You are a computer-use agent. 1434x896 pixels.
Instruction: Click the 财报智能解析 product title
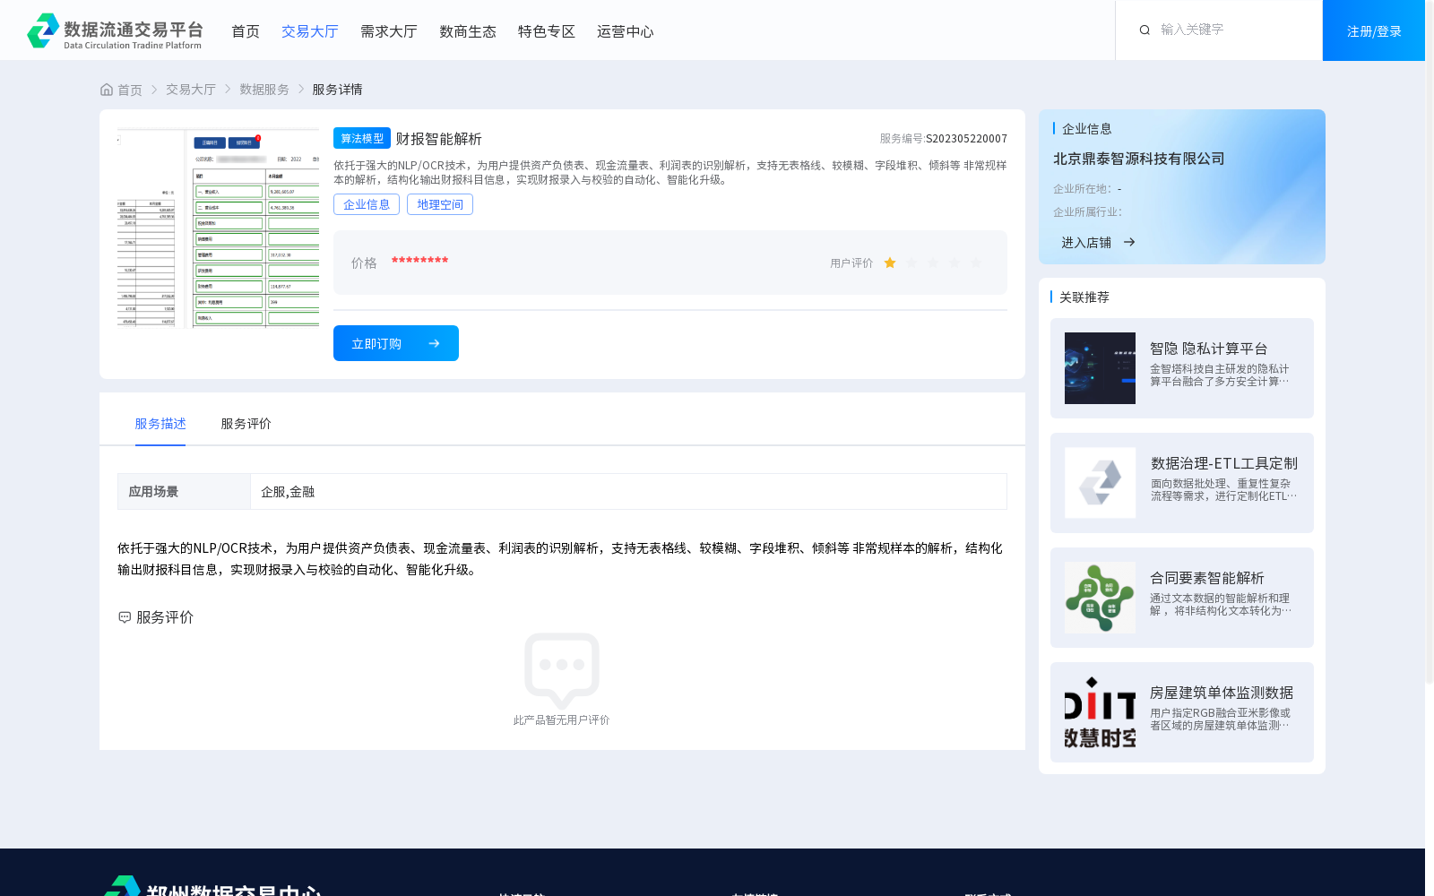click(x=439, y=139)
